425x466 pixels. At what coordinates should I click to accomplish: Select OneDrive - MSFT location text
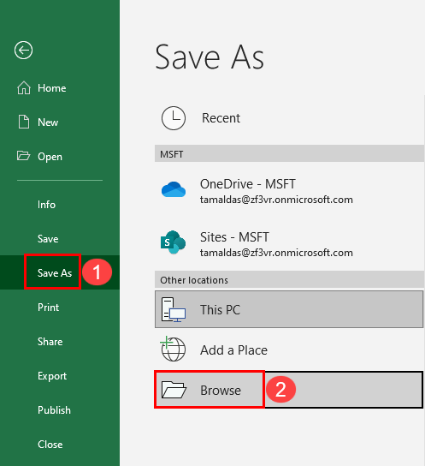pos(248,184)
